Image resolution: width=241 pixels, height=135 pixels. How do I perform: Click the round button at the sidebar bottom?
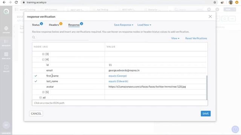[6, 125]
